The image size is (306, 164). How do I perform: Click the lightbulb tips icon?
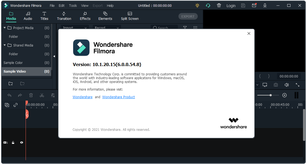click(197, 5)
